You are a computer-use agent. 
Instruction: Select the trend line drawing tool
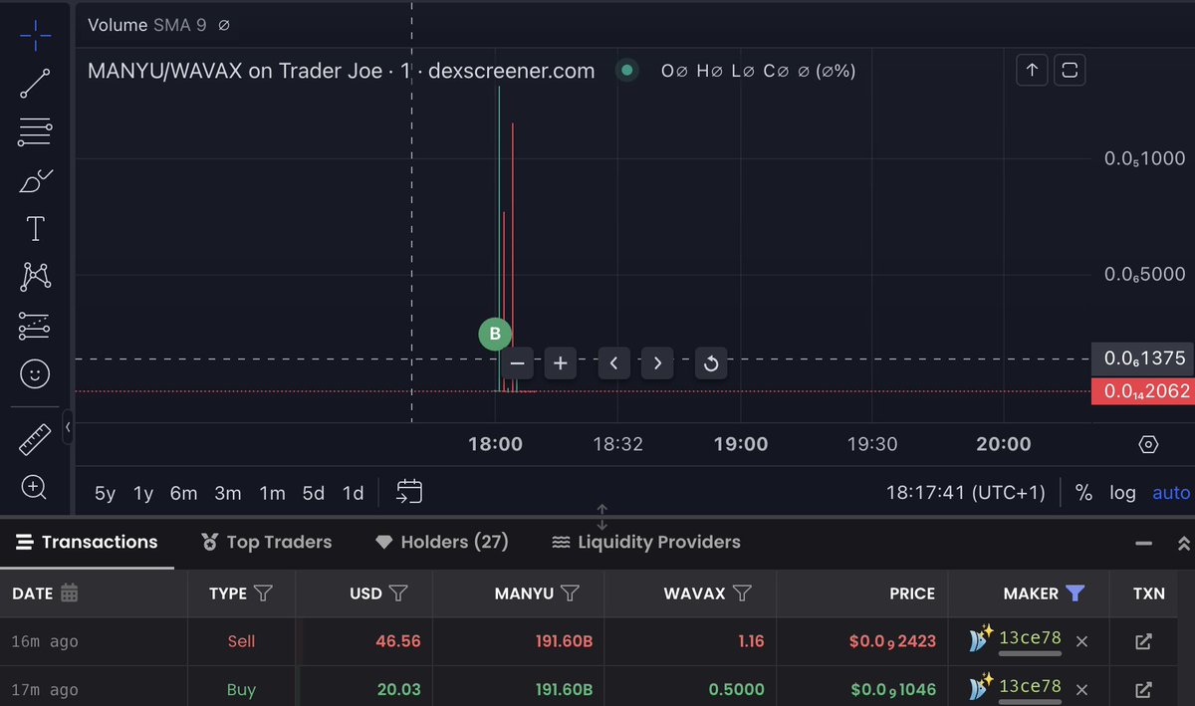[x=35, y=84]
